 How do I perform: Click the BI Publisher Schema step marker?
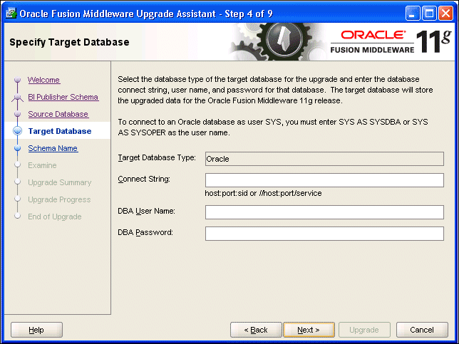point(18,97)
